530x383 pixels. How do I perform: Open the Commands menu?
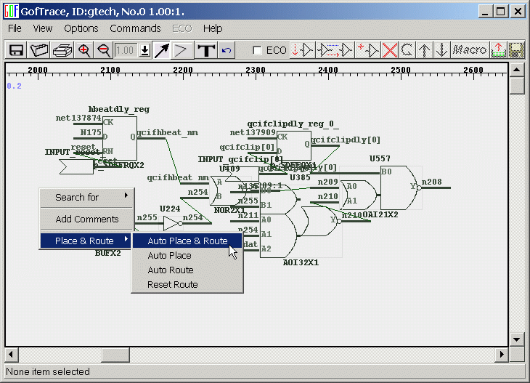coord(135,28)
